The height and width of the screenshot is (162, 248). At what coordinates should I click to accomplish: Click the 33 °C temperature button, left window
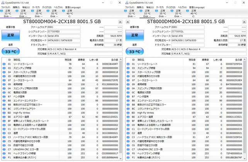click(x=11, y=52)
